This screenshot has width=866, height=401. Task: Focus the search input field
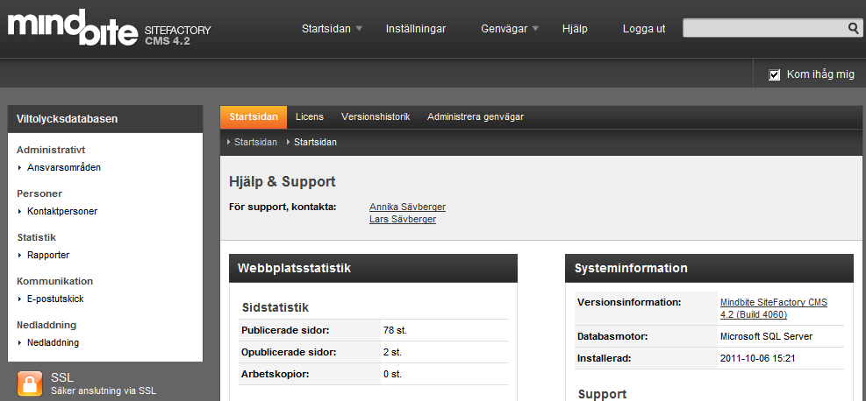point(765,28)
